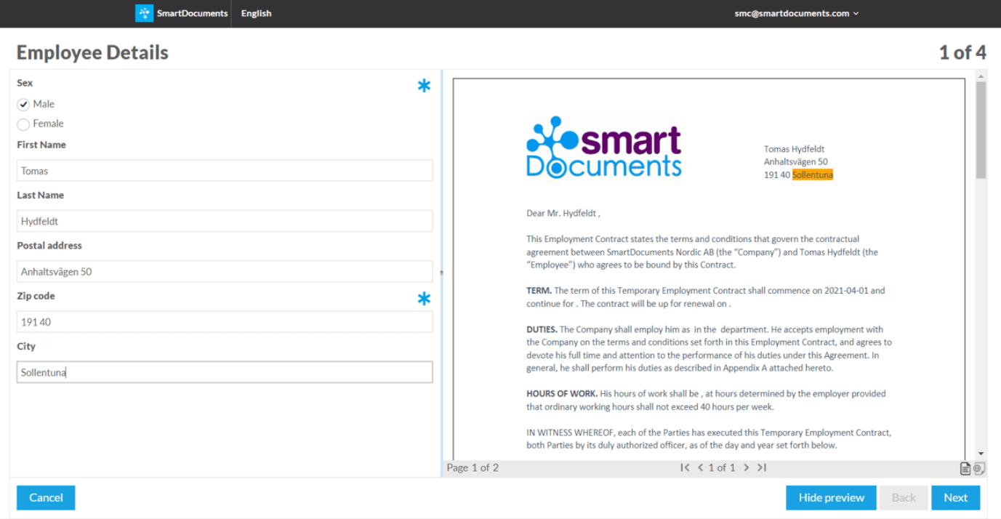The width and height of the screenshot is (1001, 519).
Task: Click the required asterisk beside Sex
Action: (424, 86)
